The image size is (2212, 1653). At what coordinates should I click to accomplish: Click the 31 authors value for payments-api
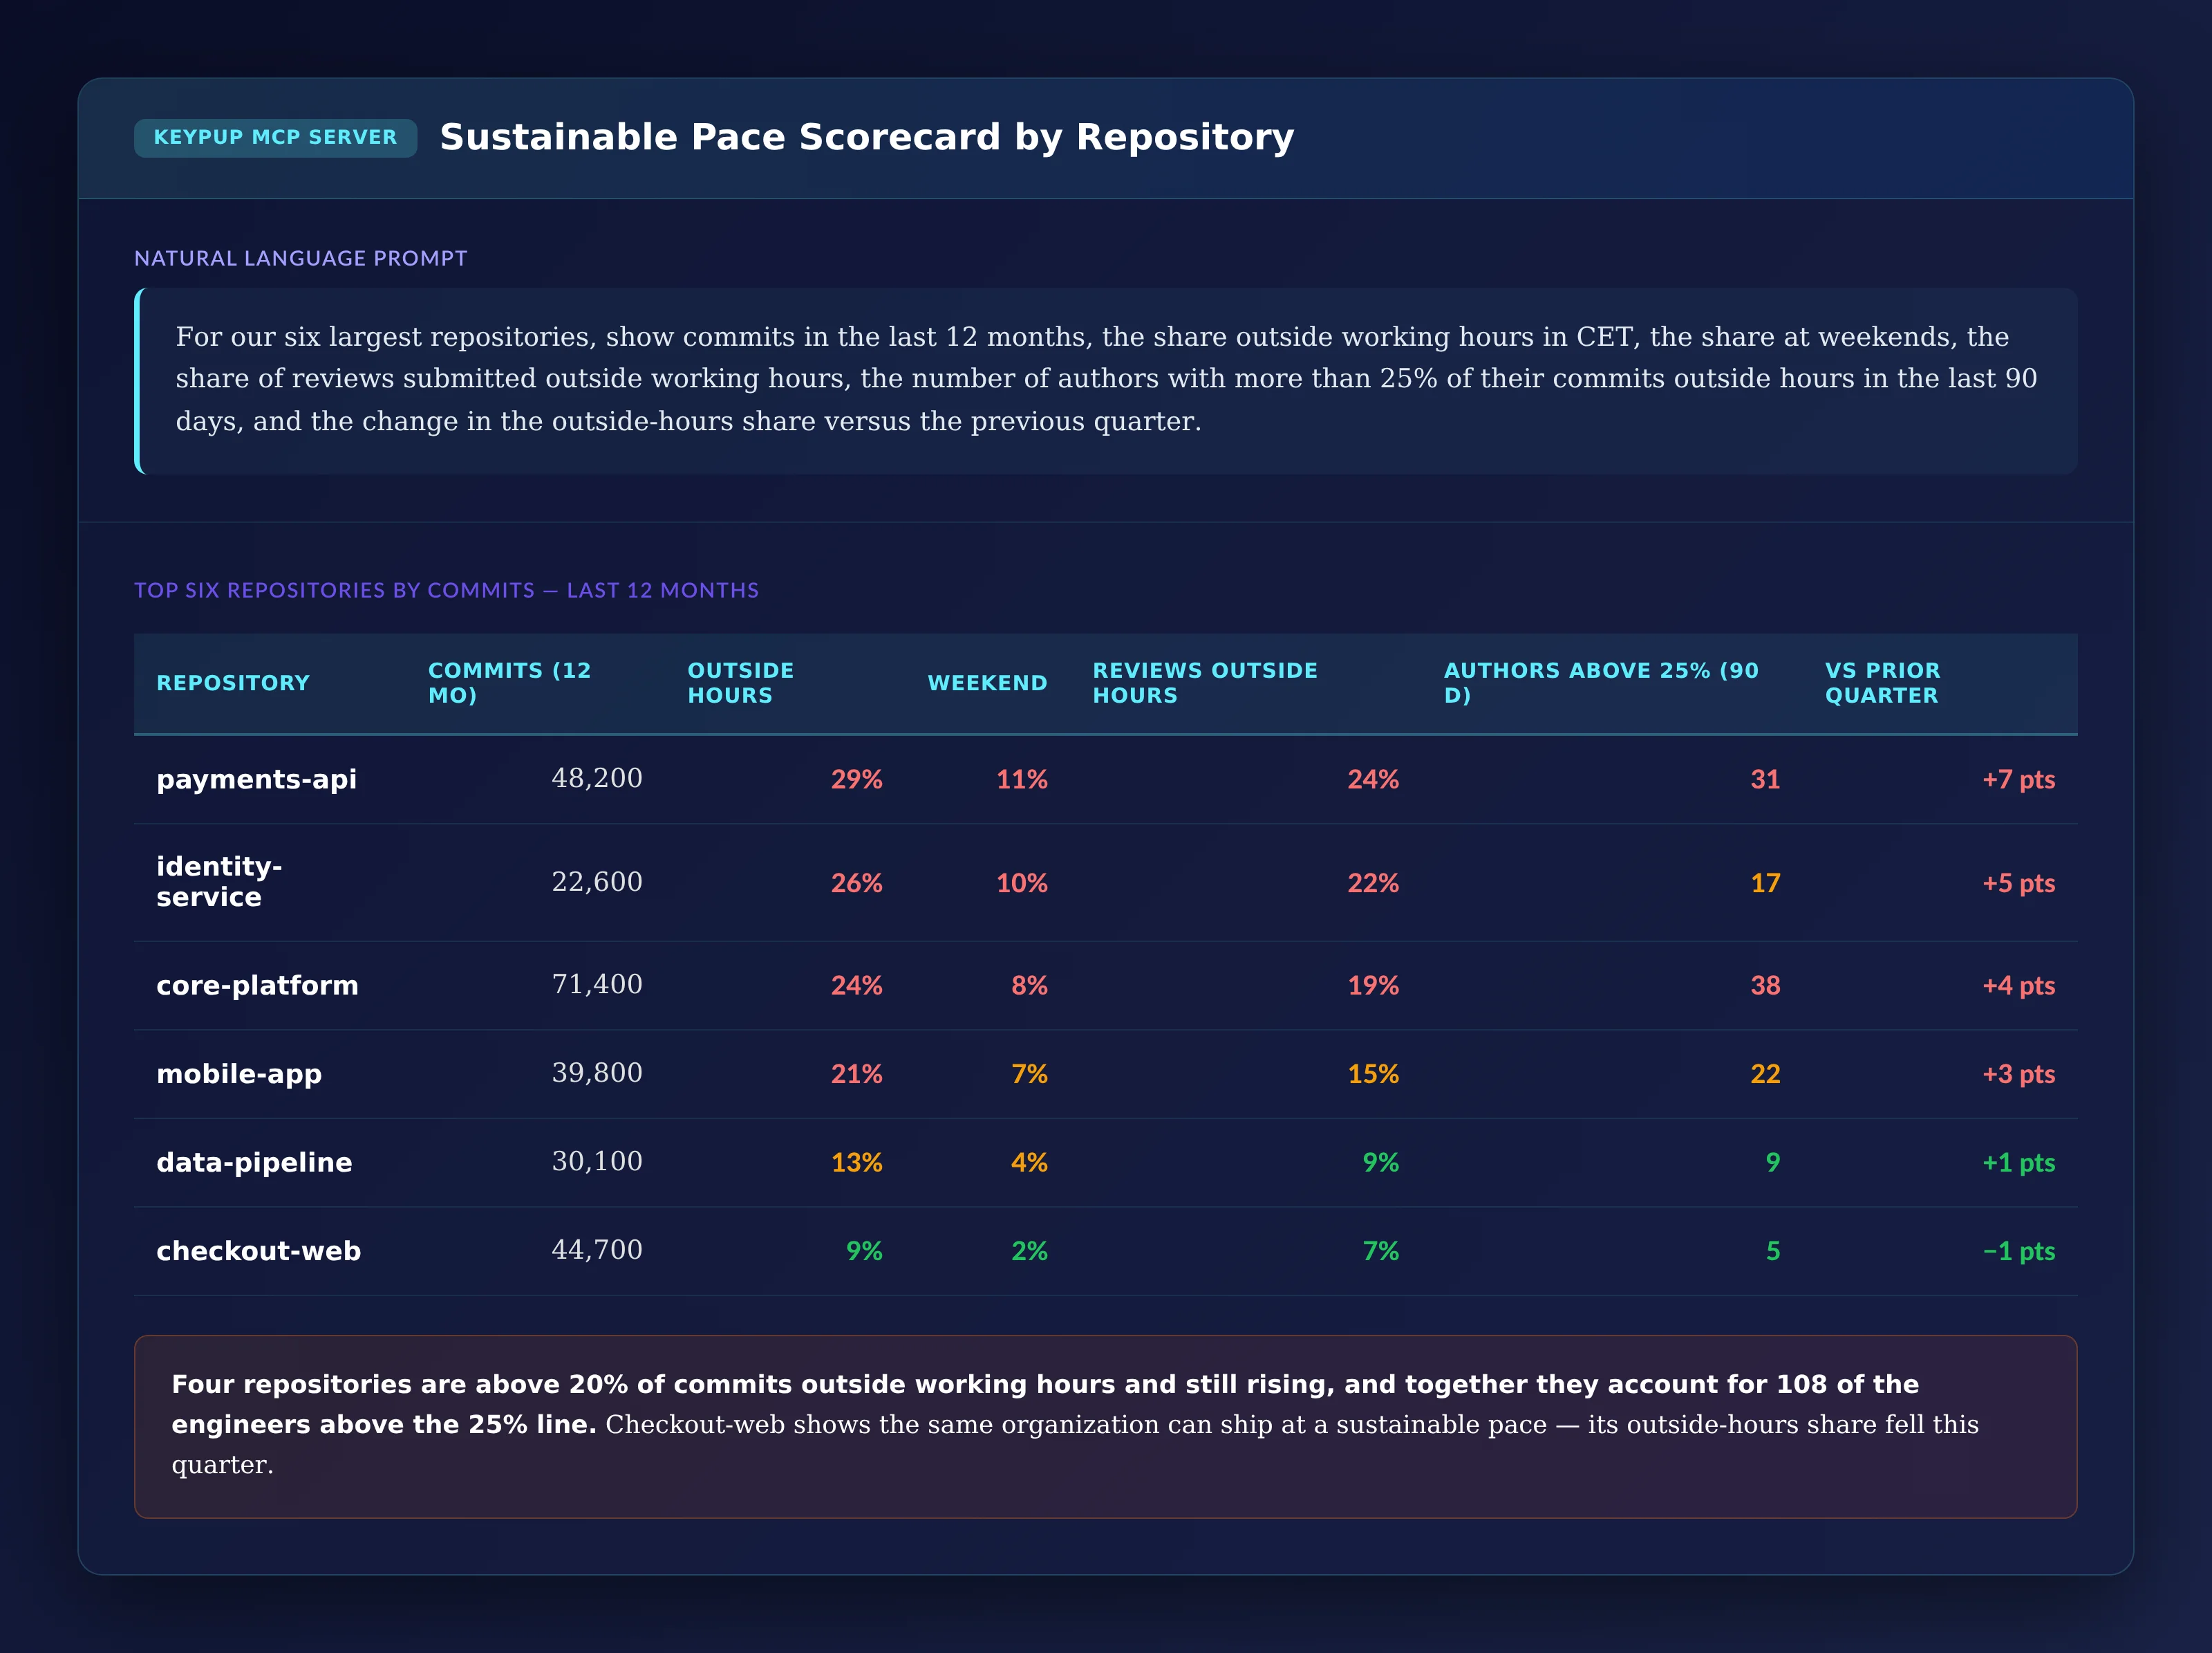click(1765, 779)
